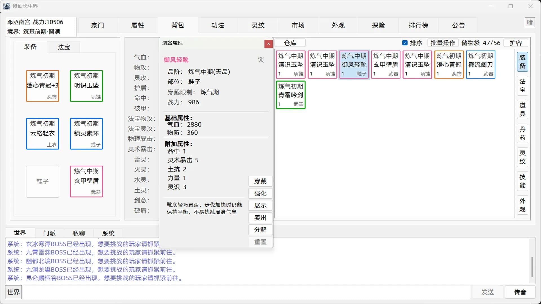541x304 pixels.
Task: Select the 背包 tab
Action: click(178, 25)
